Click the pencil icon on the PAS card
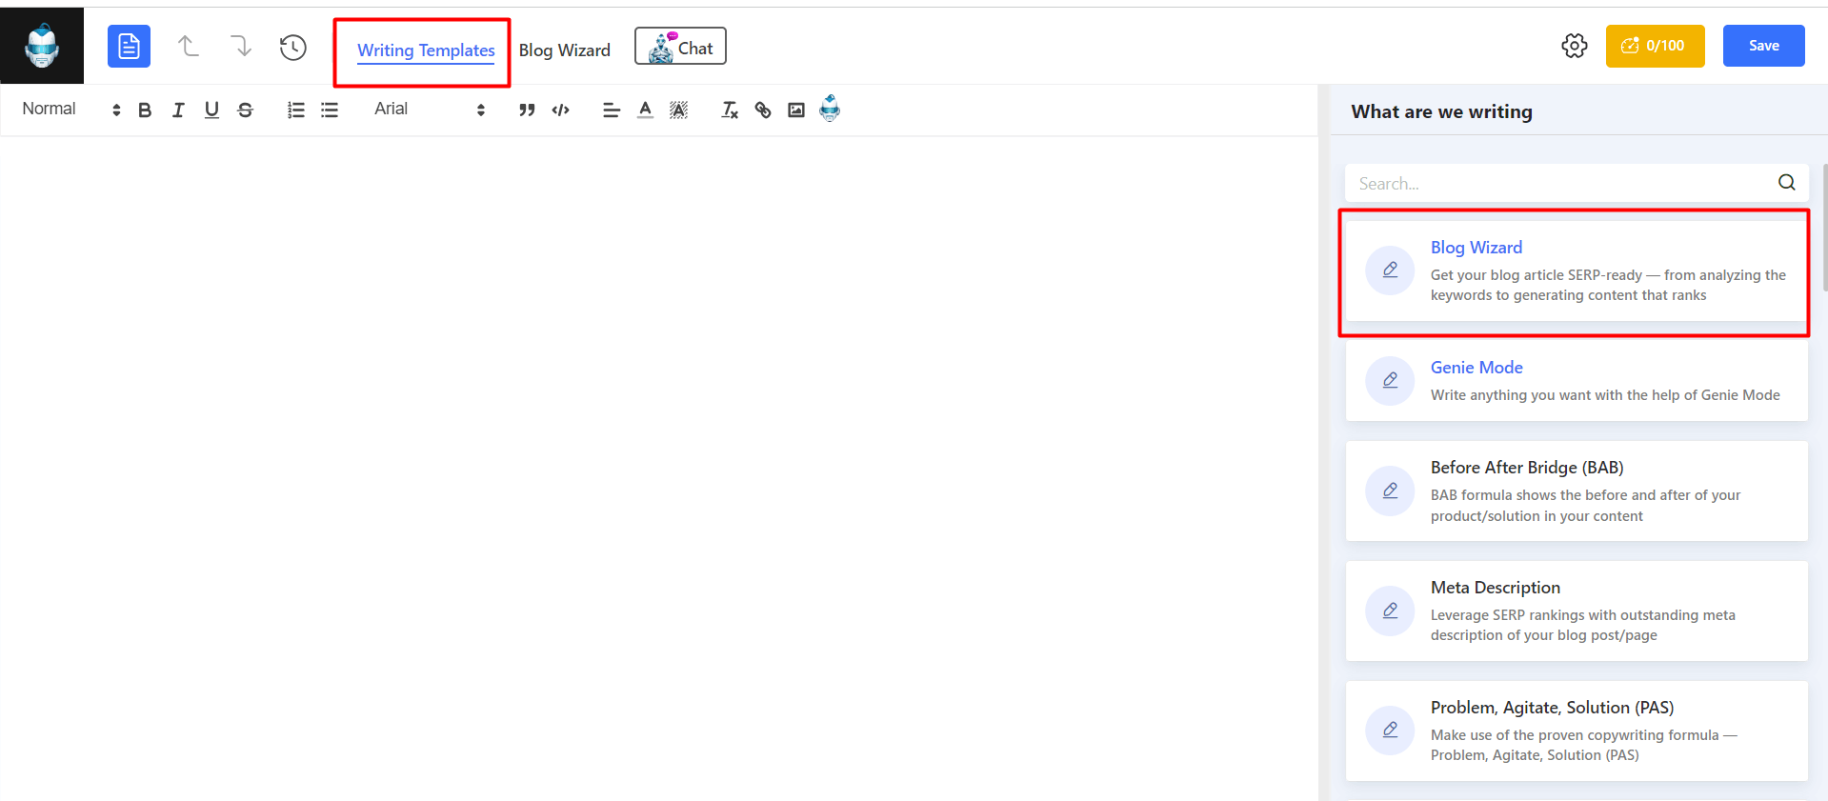Screen dimensions: 1828x801 1391,731
